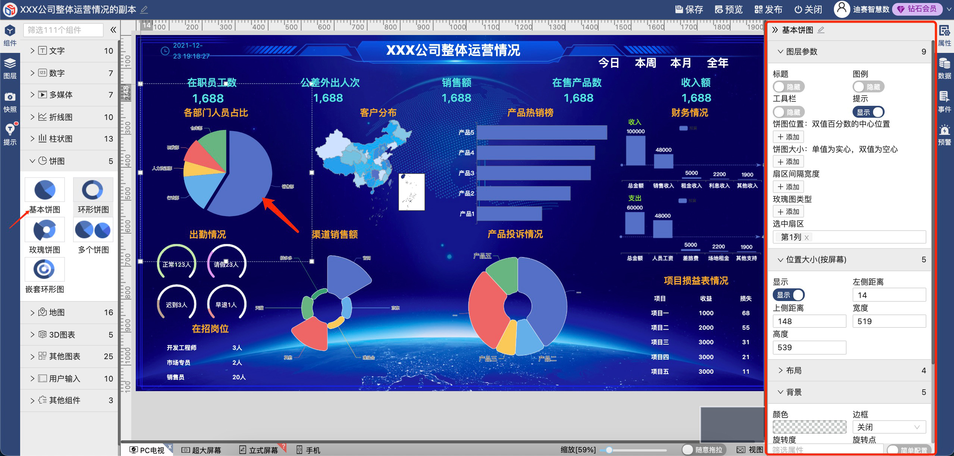Turn off the 提示 tooltip display switch
Viewport: 954px width, 456px height.
tap(869, 112)
